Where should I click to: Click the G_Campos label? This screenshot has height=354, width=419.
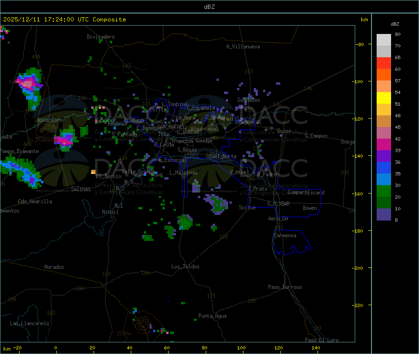[316, 136]
